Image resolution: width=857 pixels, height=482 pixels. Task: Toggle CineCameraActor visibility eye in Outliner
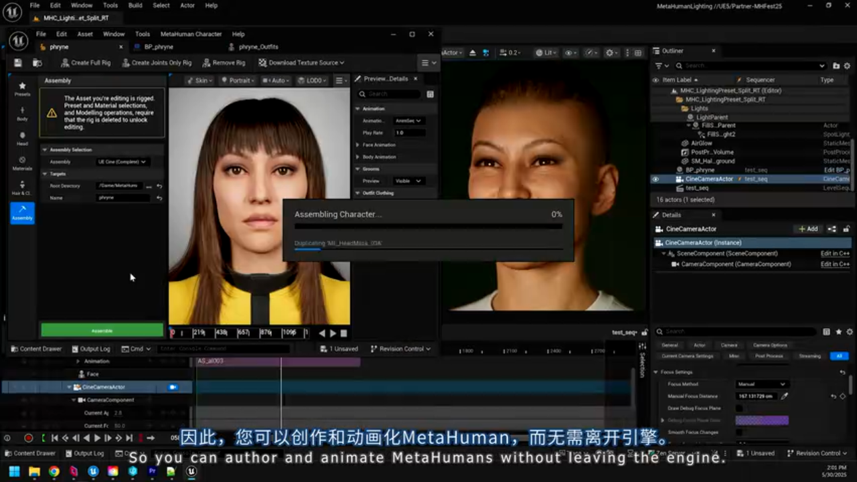pyautogui.click(x=655, y=179)
